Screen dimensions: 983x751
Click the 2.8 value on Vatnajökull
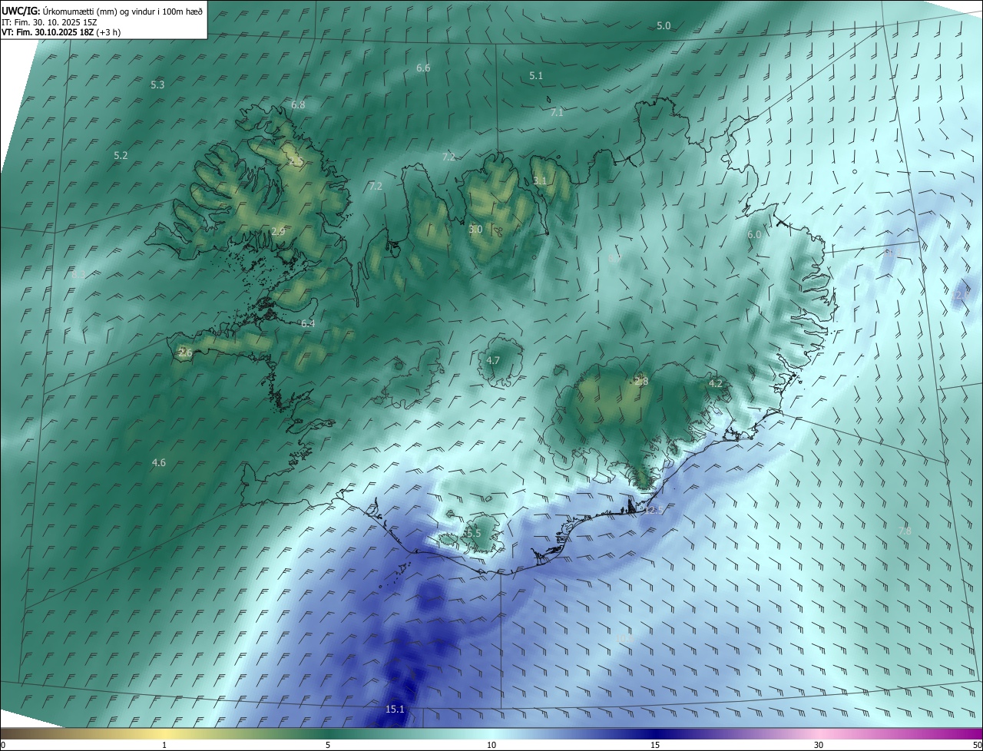point(641,382)
